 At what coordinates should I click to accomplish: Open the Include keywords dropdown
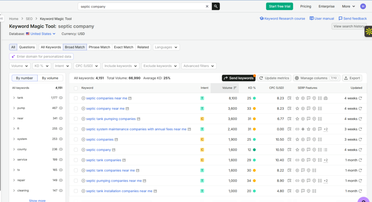(x=121, y=66)
